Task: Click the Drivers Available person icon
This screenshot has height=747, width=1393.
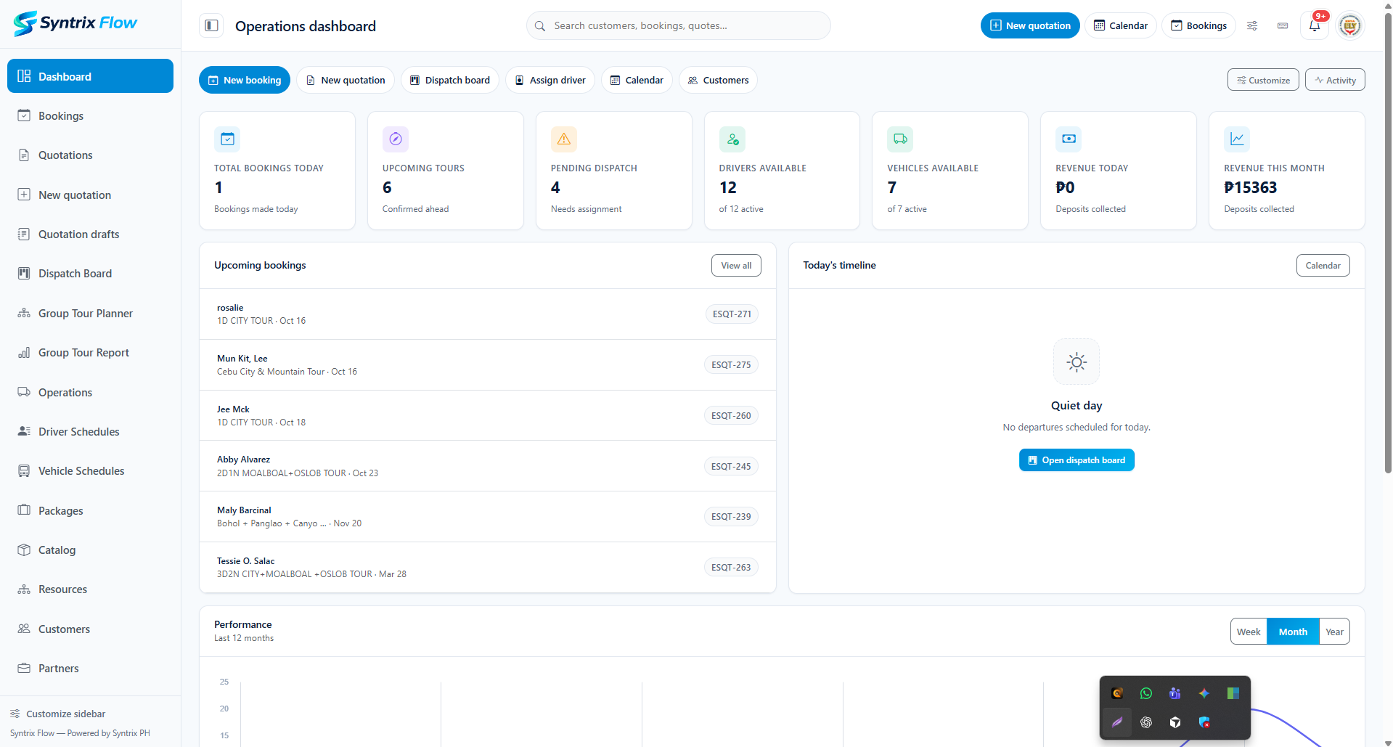Action: coord(732,139)
